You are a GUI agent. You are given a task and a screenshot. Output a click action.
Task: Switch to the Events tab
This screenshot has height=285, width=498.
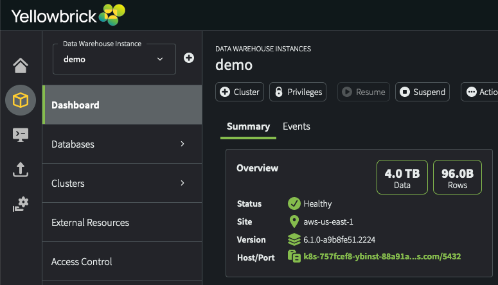tap(296, 126)
